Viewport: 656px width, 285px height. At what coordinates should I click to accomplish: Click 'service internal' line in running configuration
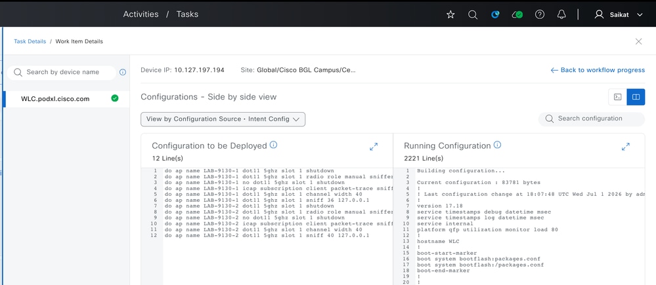click(445, 223)
